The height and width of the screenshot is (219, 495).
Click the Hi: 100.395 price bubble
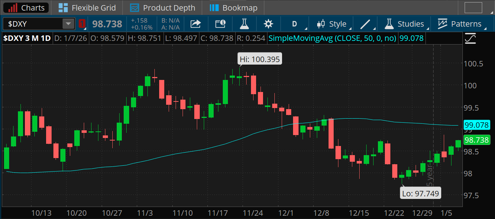tap(259, 58)
